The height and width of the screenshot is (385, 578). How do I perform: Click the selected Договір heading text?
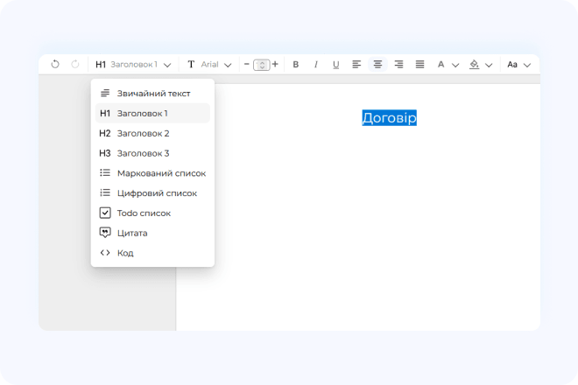pos(389,118)
